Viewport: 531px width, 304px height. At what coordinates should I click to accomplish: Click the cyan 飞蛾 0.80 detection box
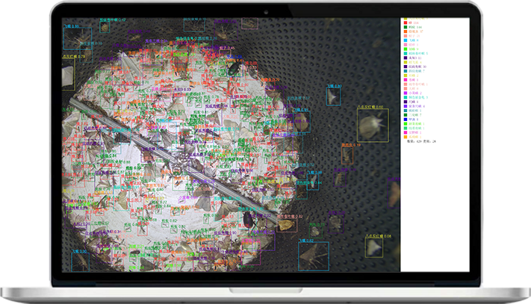pos(333,98)
